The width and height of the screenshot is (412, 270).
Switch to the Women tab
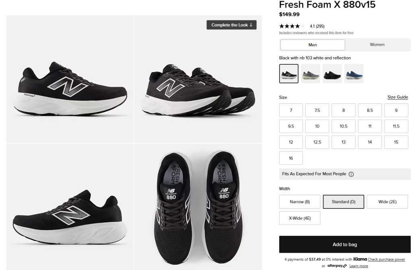tap(377, 45)
